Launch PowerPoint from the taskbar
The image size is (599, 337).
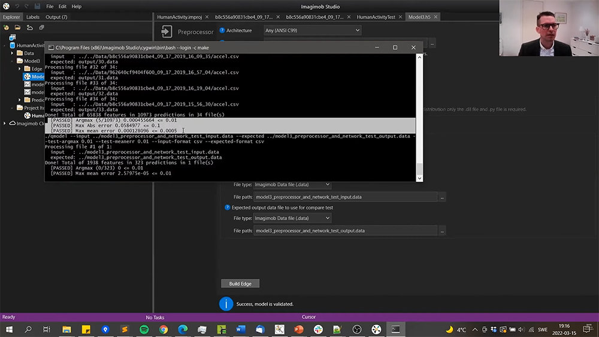tap(299, 329)
